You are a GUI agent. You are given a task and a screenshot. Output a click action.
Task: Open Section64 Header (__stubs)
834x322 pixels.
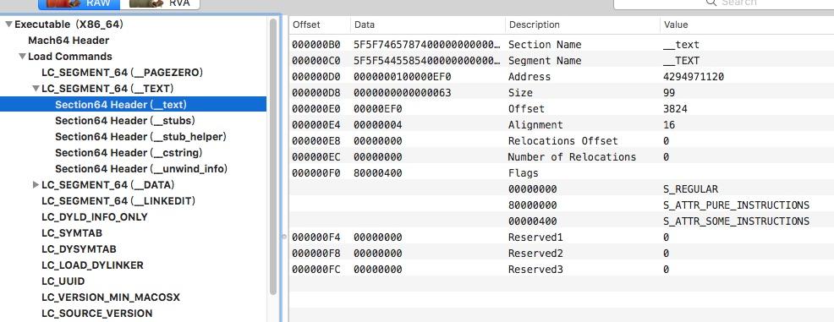[125, 121]
